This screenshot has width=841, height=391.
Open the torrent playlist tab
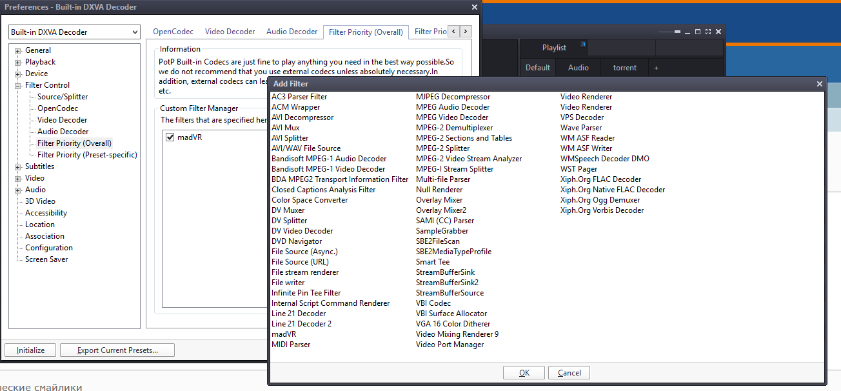coord(624,68)
